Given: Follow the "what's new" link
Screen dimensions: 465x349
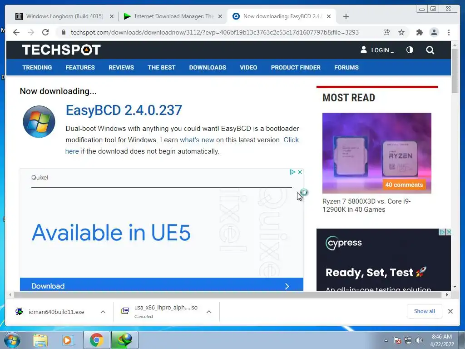Looking at the screenshot, I should pyautogui.click(x=197, y=140).
